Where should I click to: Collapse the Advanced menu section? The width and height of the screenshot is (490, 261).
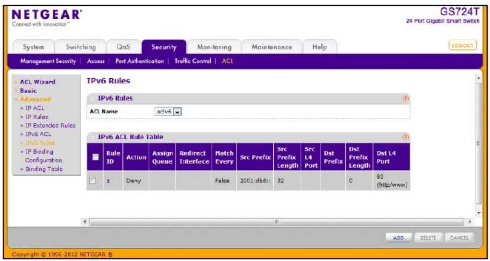click(35, 99)
